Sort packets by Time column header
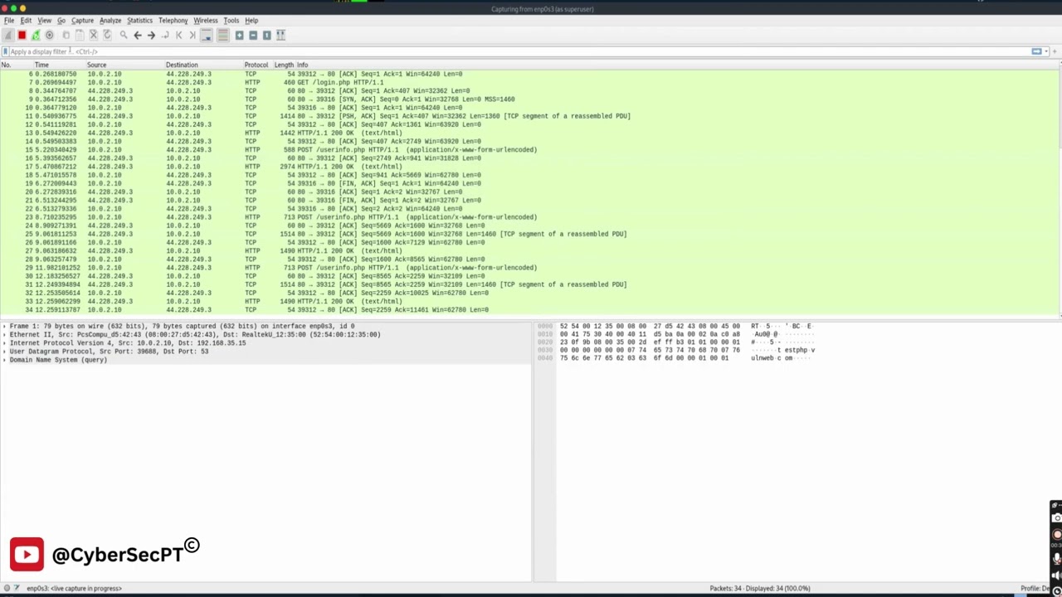The height and width of the screenshot is (597, 1062). [x=59, y=65]
